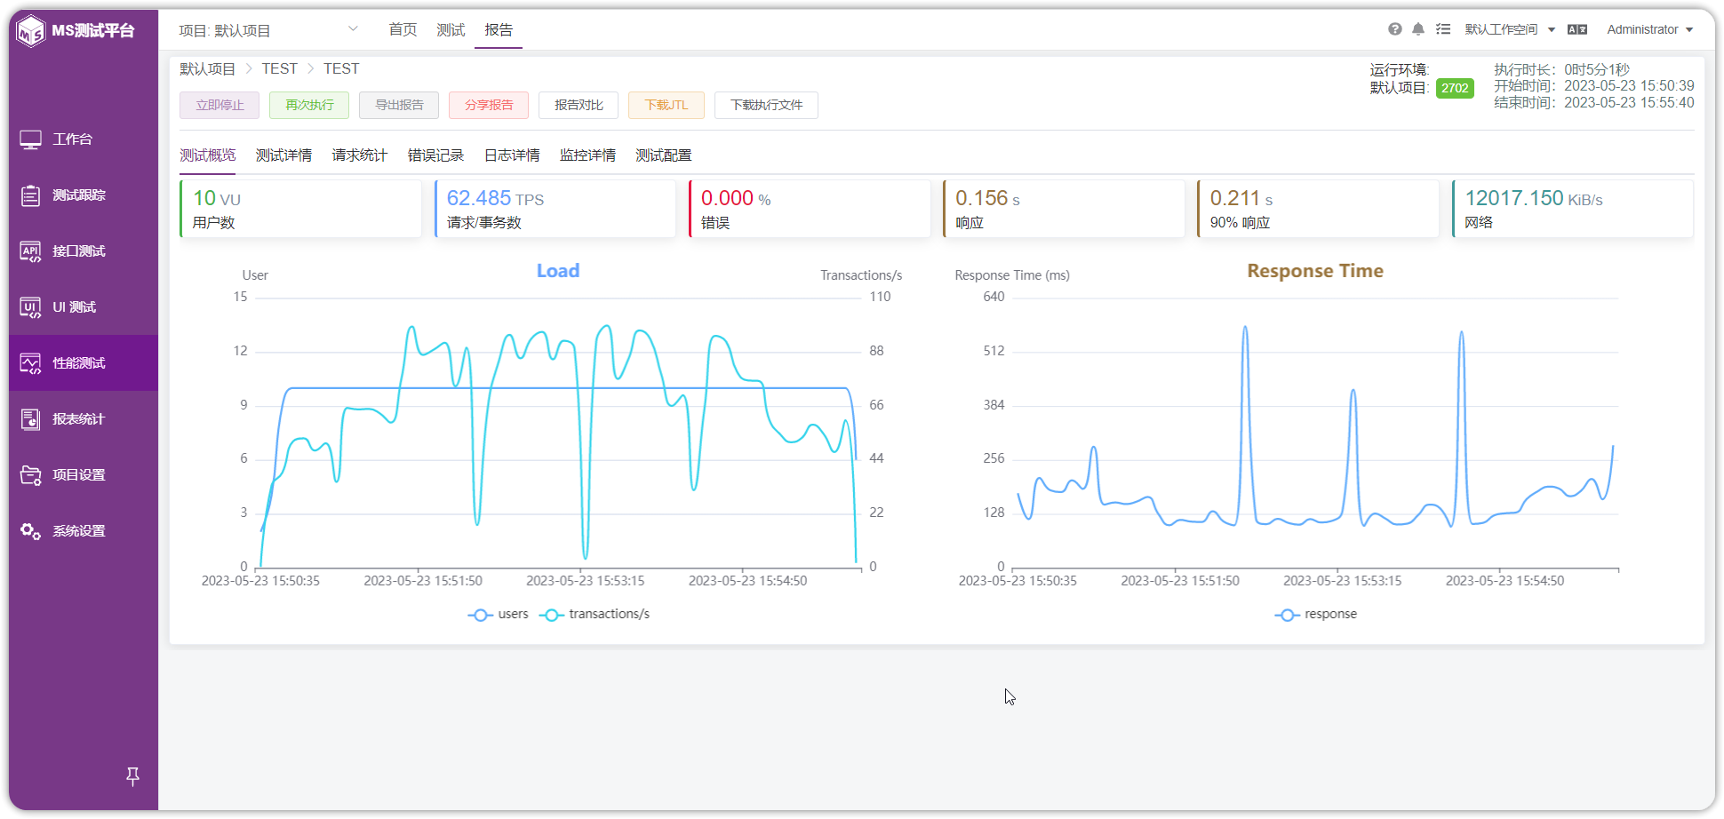
Task: Toggle the response series in legend
Action: pyautogui.click(x=1315, y=615)
